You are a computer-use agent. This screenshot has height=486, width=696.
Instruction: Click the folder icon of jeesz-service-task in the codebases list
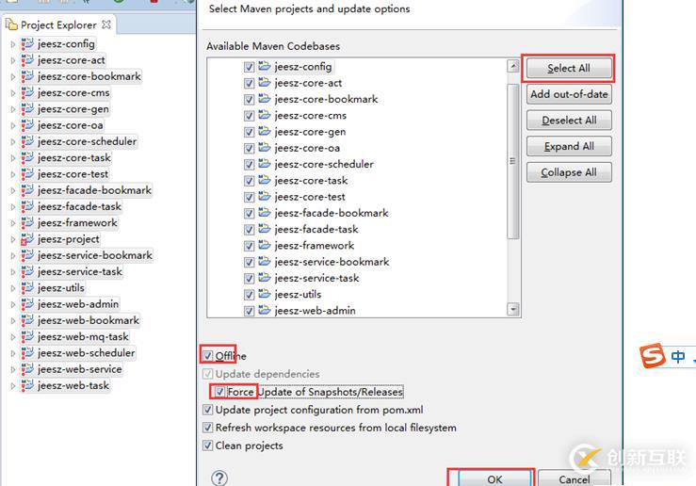coord(265,278)
